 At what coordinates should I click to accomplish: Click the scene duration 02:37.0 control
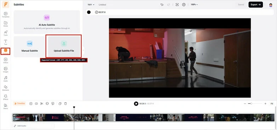100,12
